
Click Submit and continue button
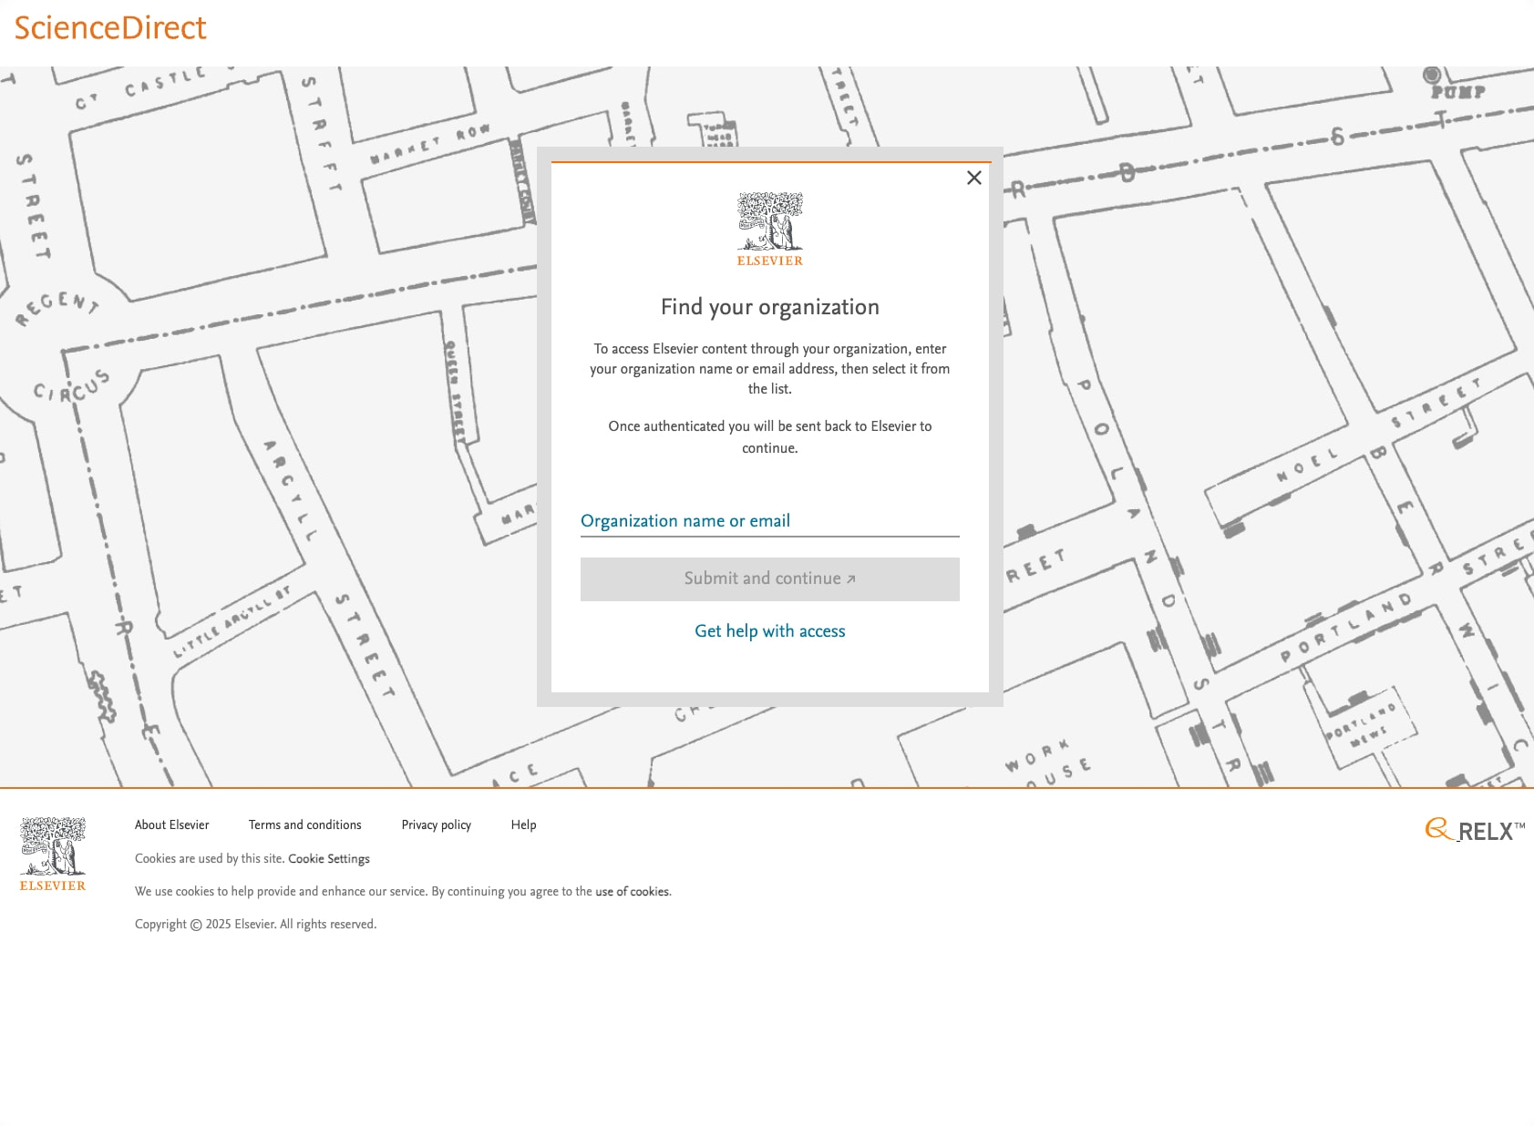(x=770, y=579)
